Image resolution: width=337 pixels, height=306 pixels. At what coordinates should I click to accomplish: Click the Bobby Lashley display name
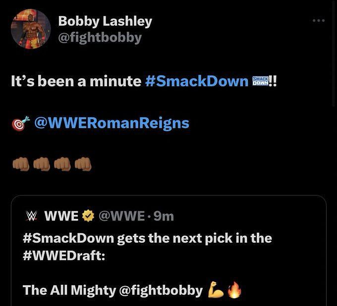(x=105, y=22)
